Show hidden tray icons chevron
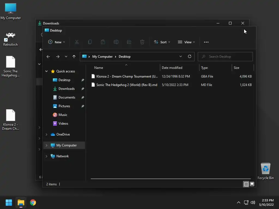 click(x=239, y=202)
